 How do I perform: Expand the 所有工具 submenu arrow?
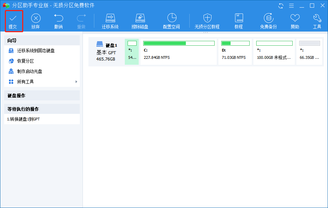76,82
